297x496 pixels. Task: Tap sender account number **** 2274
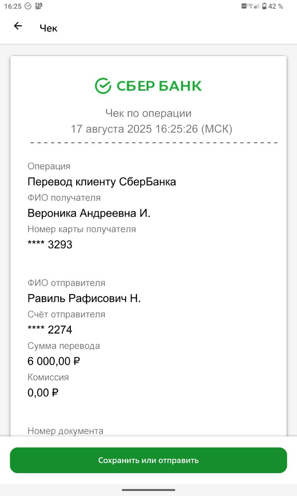tap(50, 330)
